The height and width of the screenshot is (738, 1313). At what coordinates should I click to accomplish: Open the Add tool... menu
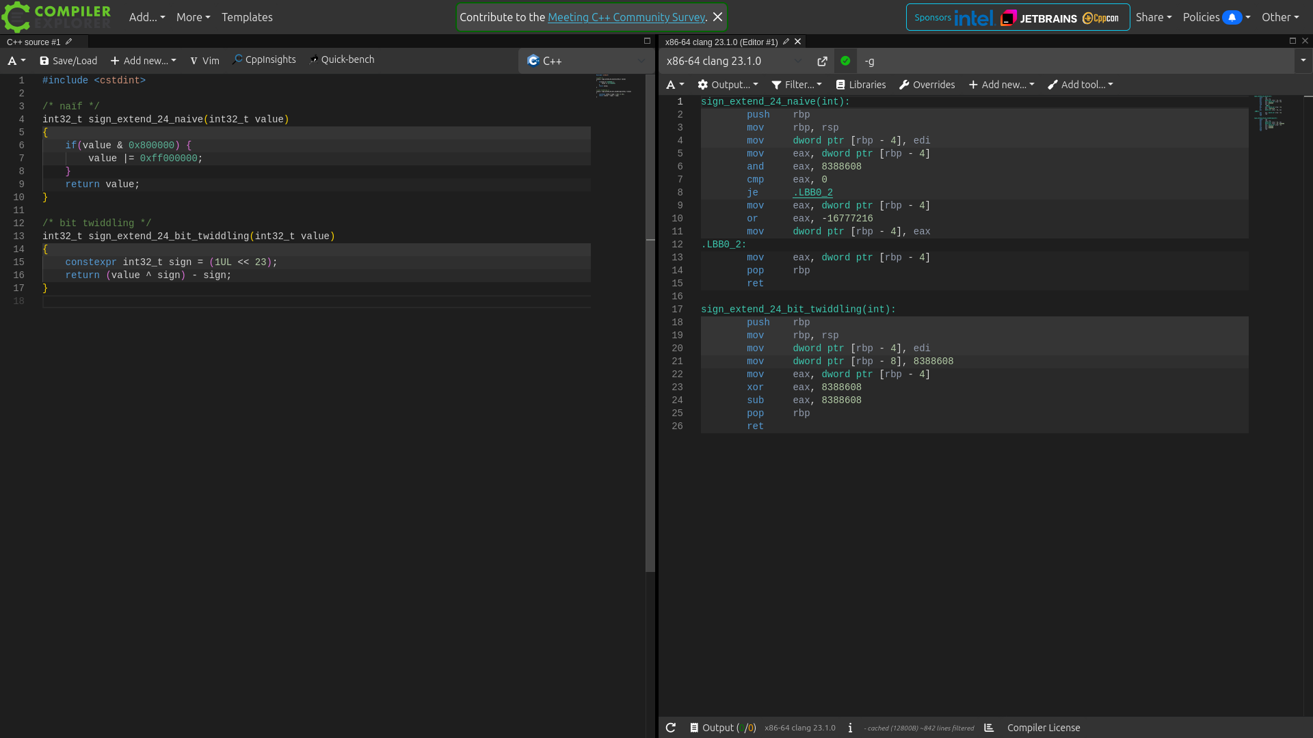point(1080,85)
